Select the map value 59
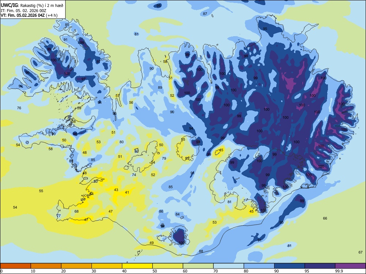The height and width of the screenshot is (274, 366). click(x=79, y=108)
